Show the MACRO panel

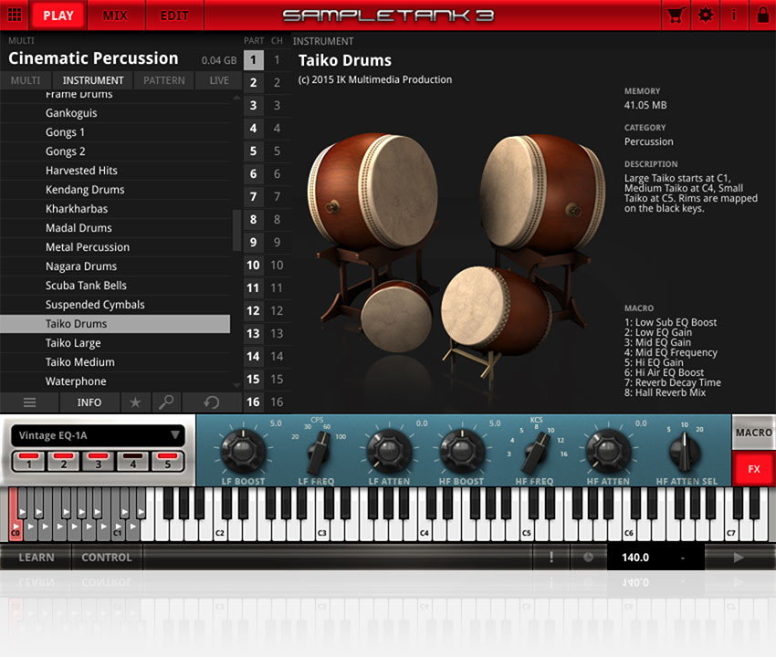pyautogui.click(x=753, y=433)
